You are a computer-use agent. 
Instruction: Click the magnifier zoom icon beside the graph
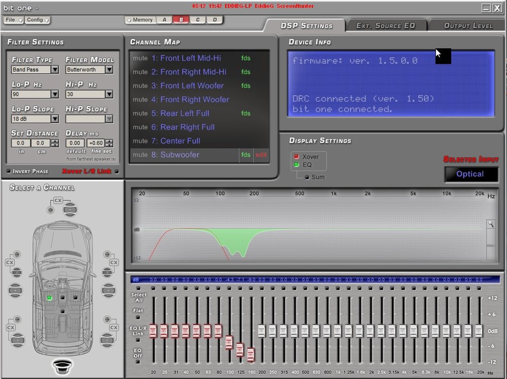click(490, 224)
